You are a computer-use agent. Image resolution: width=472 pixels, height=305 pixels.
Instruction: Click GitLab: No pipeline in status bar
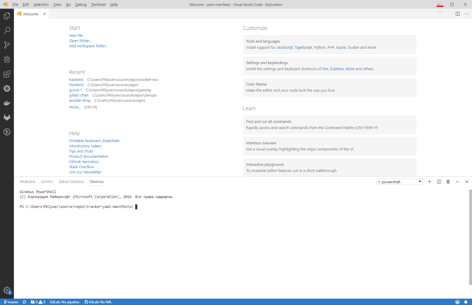[65, 302]
